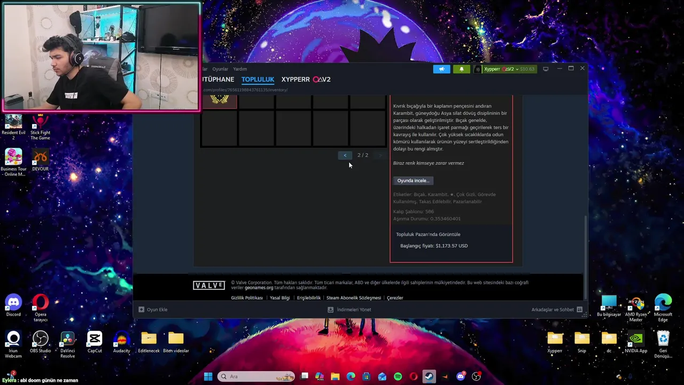The height and width of the screenshot is (385, 684).
Task: Open Audacity desktop shortcut
Action: coord(121,342)
